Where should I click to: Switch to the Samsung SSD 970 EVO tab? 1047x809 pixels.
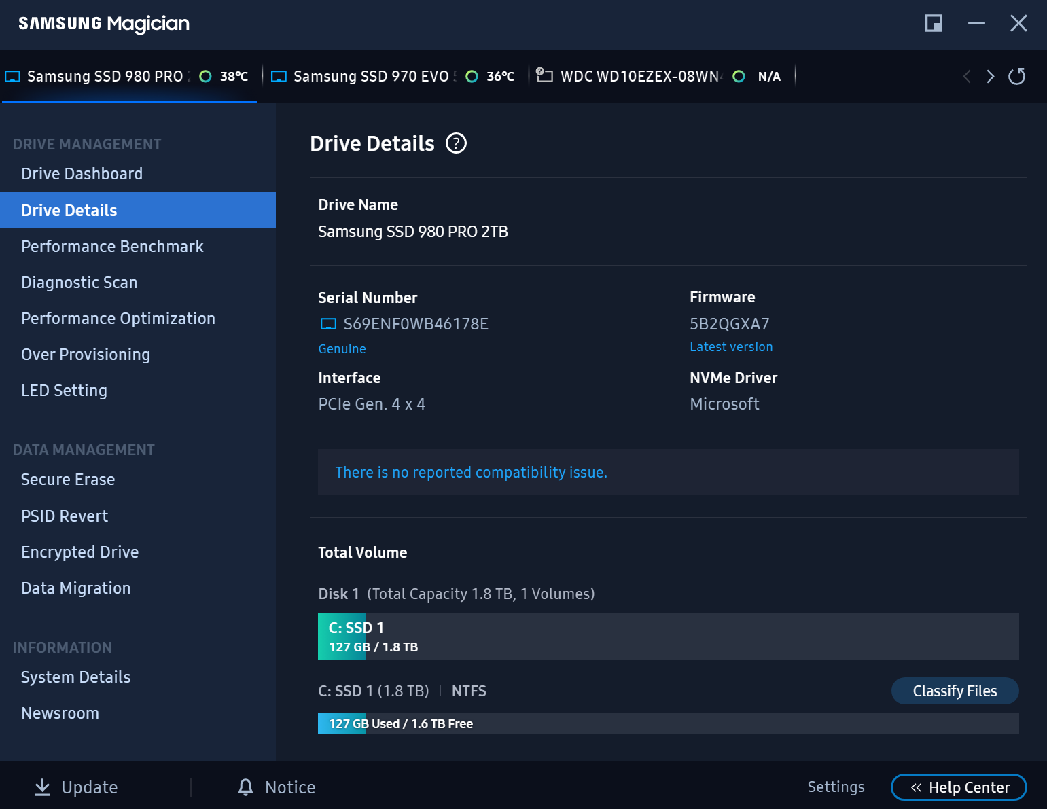[395, 76]
